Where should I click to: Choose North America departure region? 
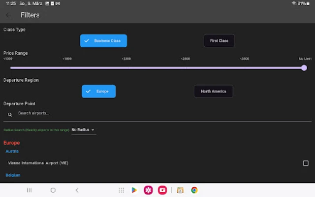tap(213, 92)
